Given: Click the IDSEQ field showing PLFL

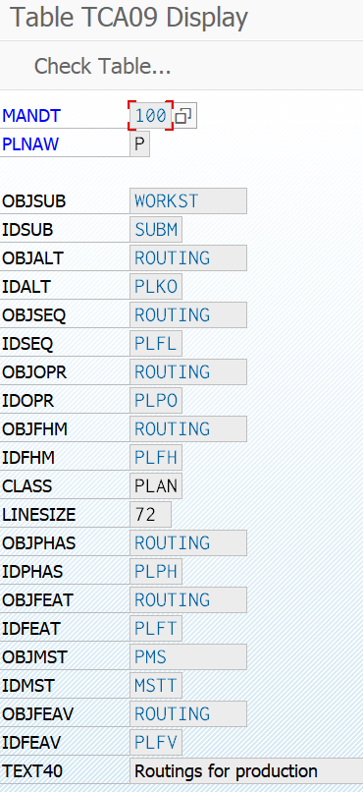Looking at the screenshot, I should tap(156, 344).
